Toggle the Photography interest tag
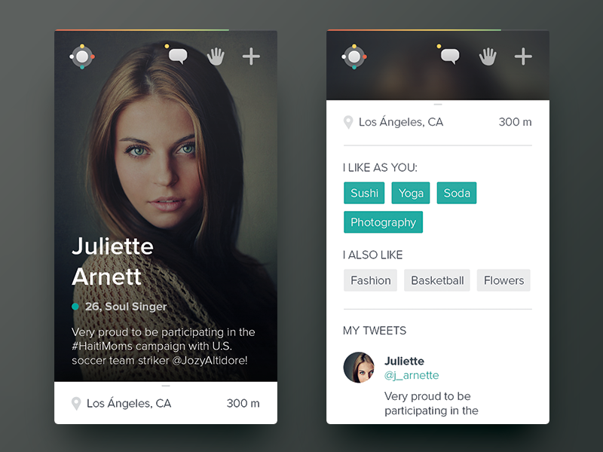This screenshot has height=452, width=603. (384, 222)
